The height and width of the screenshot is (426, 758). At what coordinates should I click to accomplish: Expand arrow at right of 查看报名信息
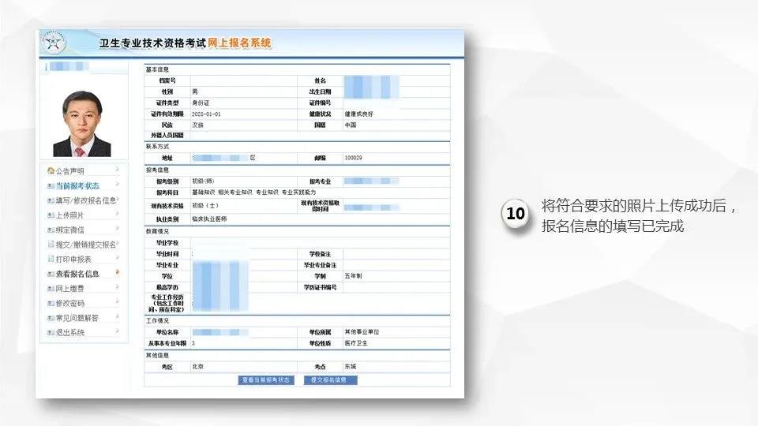coord(117,273)
